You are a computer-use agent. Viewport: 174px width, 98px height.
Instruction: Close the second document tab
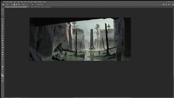51,7
